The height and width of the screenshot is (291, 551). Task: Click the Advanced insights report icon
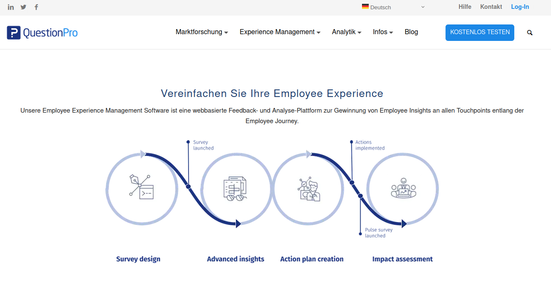tap(235, 188)
